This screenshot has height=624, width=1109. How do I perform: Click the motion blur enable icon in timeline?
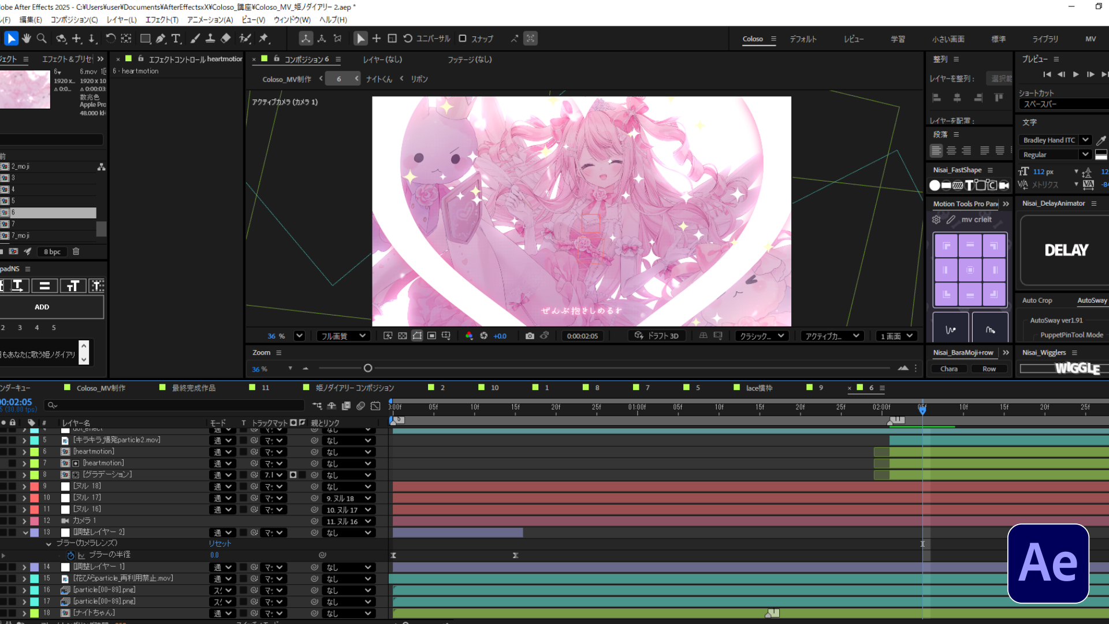(361, 406)
